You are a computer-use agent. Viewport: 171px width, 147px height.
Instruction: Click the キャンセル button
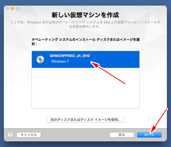pyautogui.click(x=29, y=135)
